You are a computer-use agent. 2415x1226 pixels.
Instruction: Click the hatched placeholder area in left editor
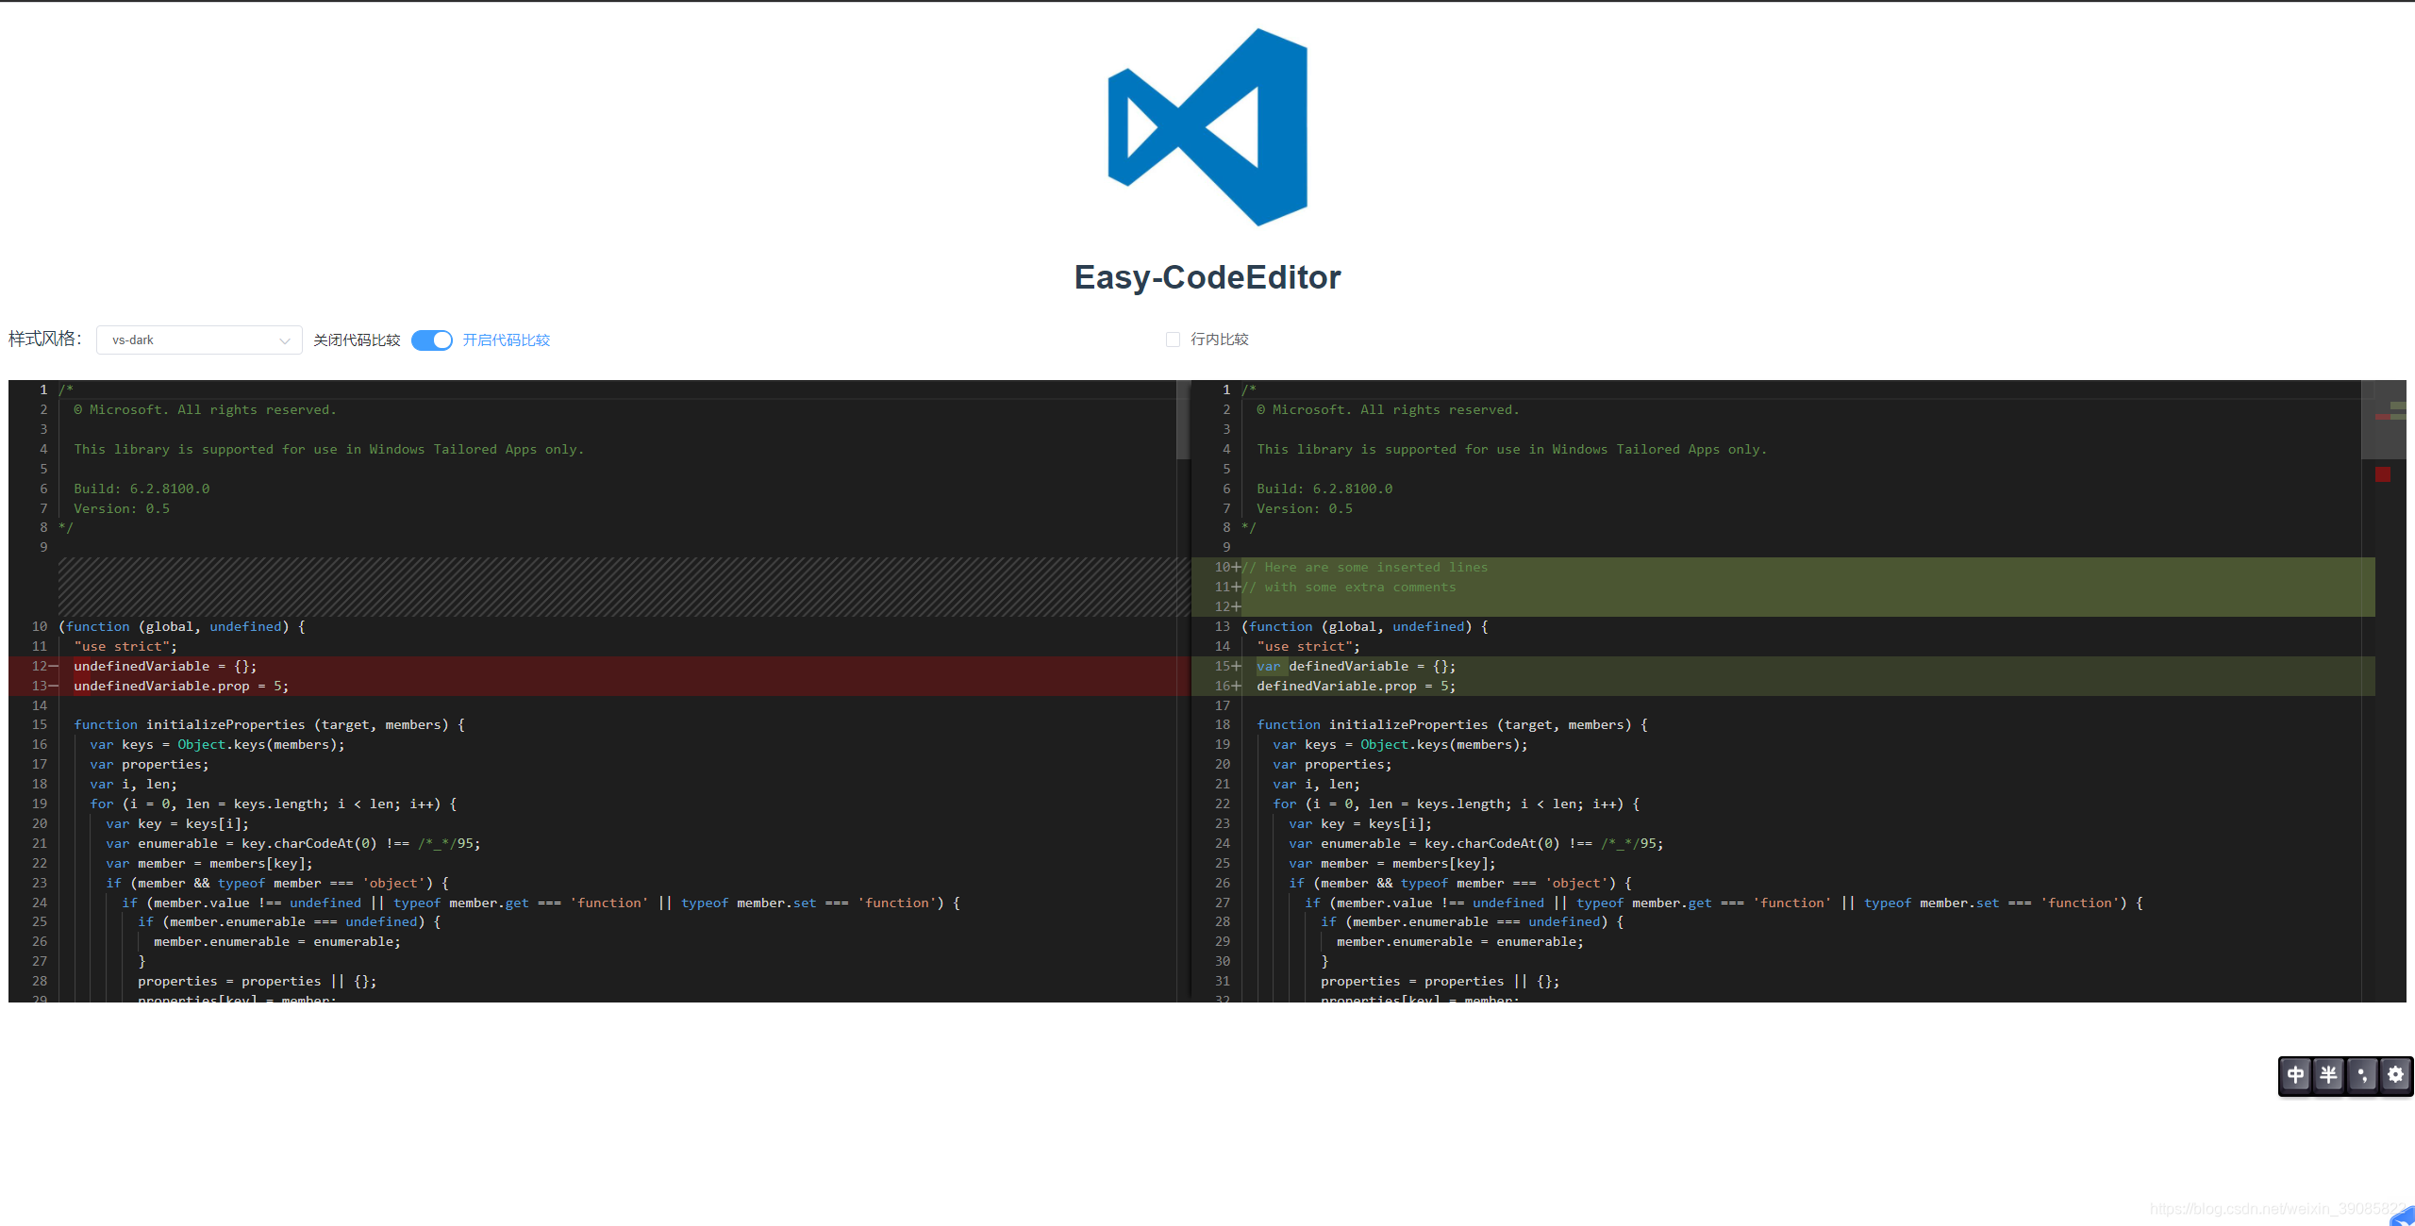[623, 587]
